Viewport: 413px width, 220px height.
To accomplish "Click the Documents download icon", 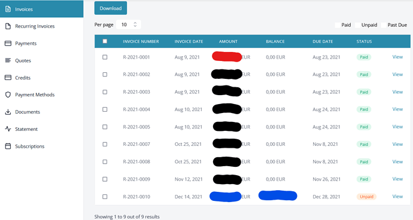I will (x=8, y=112).
